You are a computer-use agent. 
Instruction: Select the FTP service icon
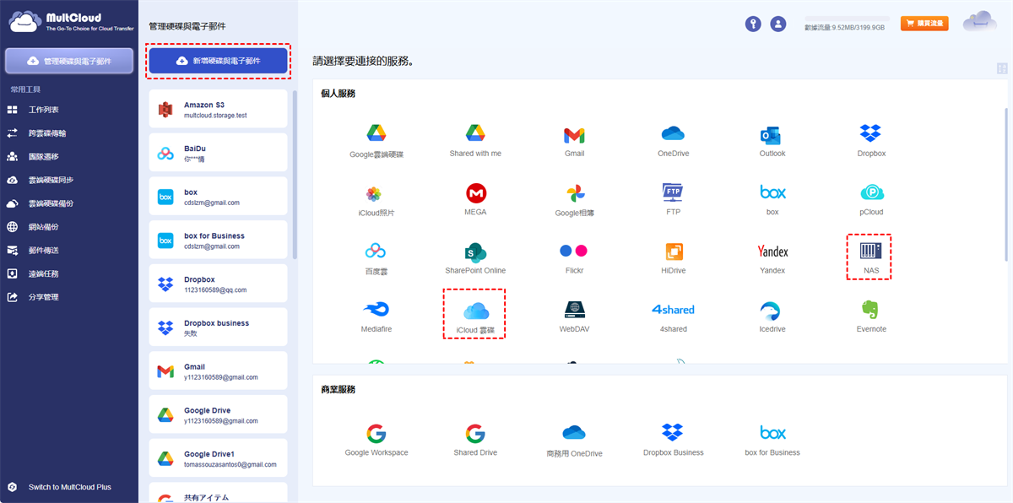(x=673, y=192)
